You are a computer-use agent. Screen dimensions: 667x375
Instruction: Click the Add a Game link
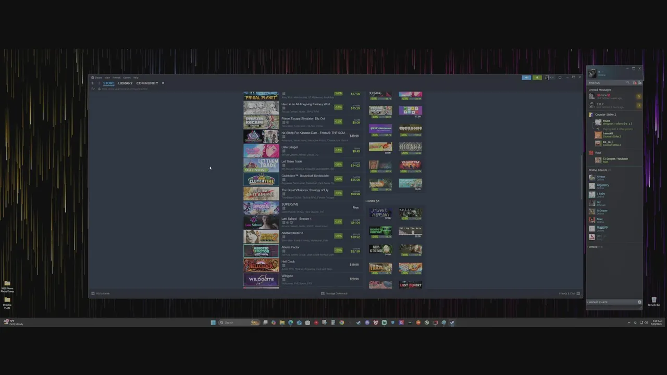103,293
